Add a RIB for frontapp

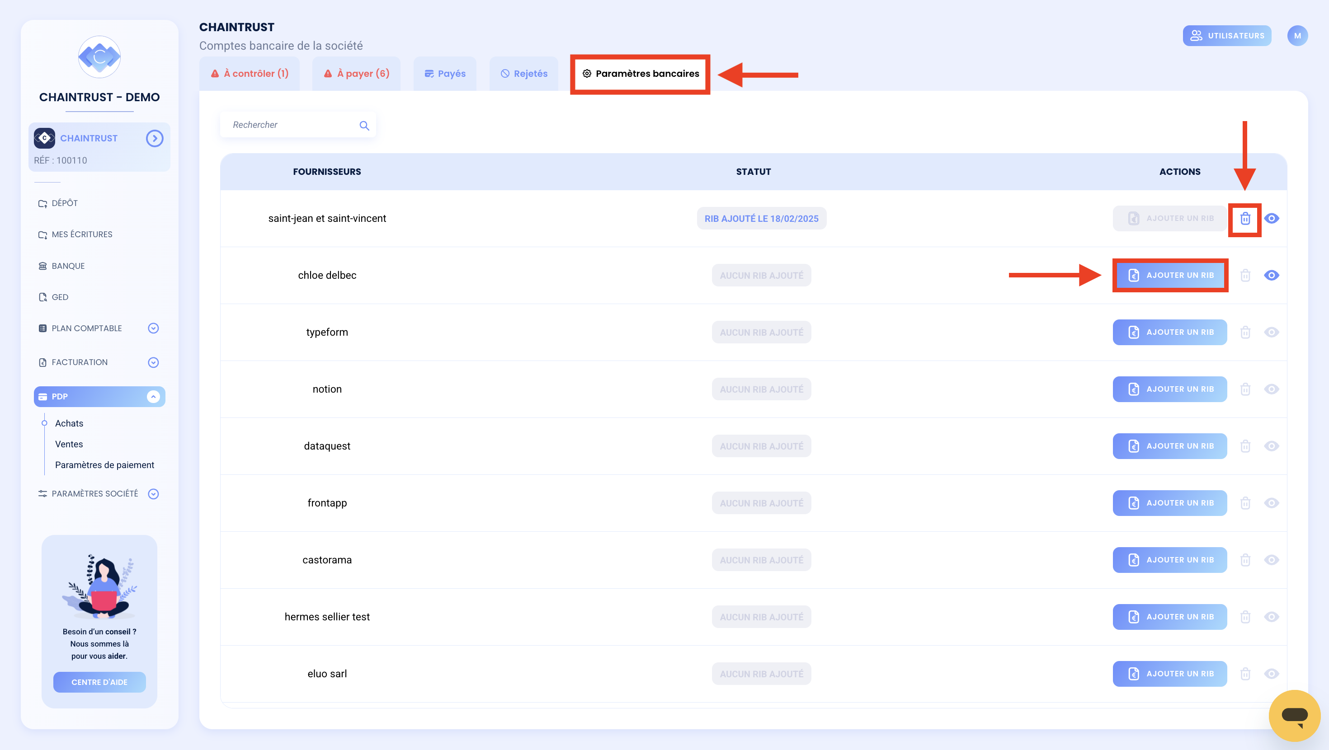(1169, 503)
